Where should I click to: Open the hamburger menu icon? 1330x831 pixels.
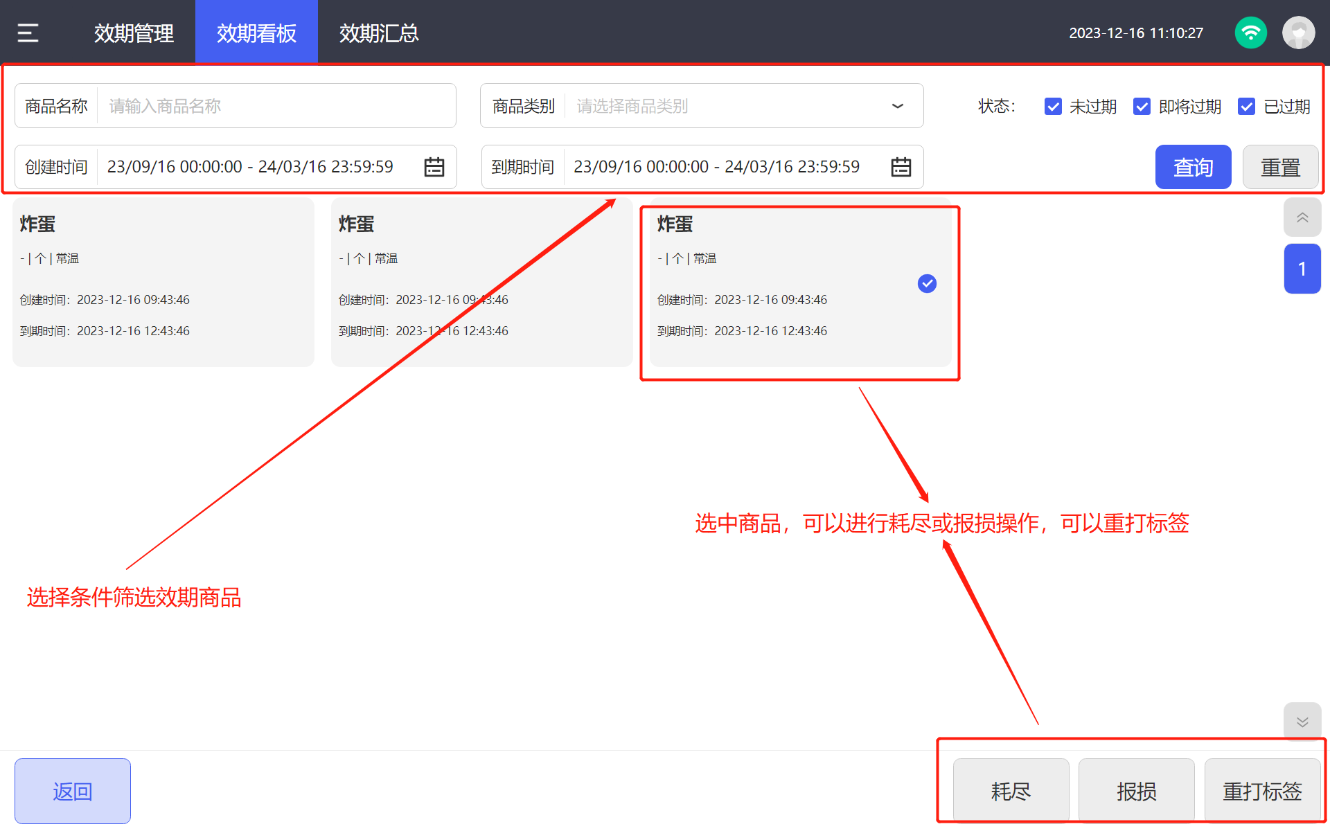click(28, 33)
